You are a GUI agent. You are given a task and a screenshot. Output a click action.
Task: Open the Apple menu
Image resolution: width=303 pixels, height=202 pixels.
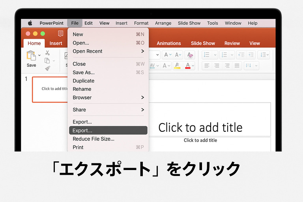click(x=30, y=23)
